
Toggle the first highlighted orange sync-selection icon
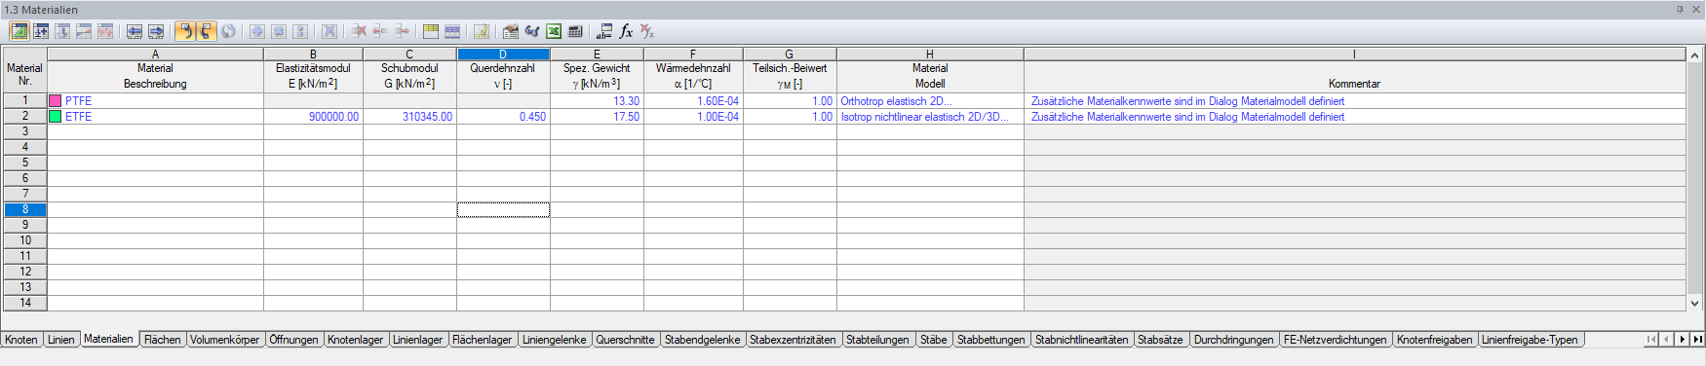point(184,31)
